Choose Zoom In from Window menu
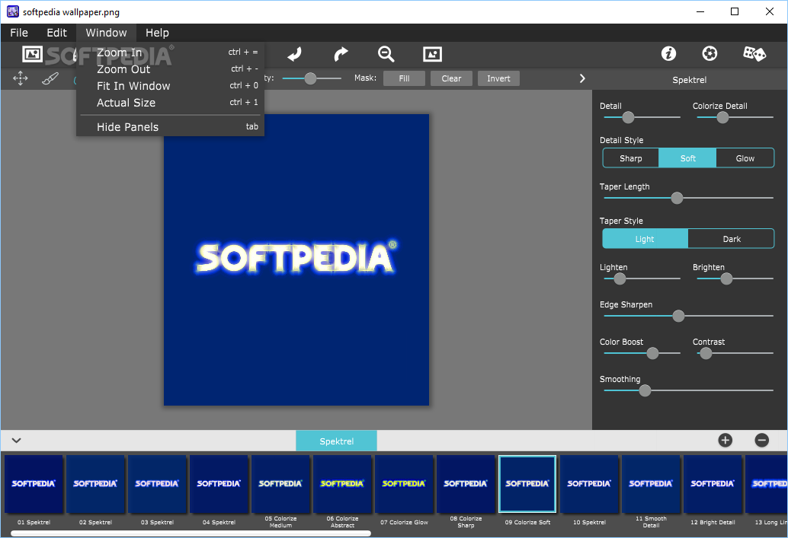This screenshot has width=788, height=538. point(171,53)
